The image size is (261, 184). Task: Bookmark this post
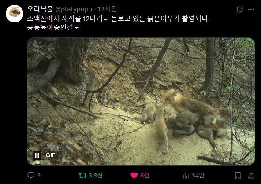tap(238, 175)
